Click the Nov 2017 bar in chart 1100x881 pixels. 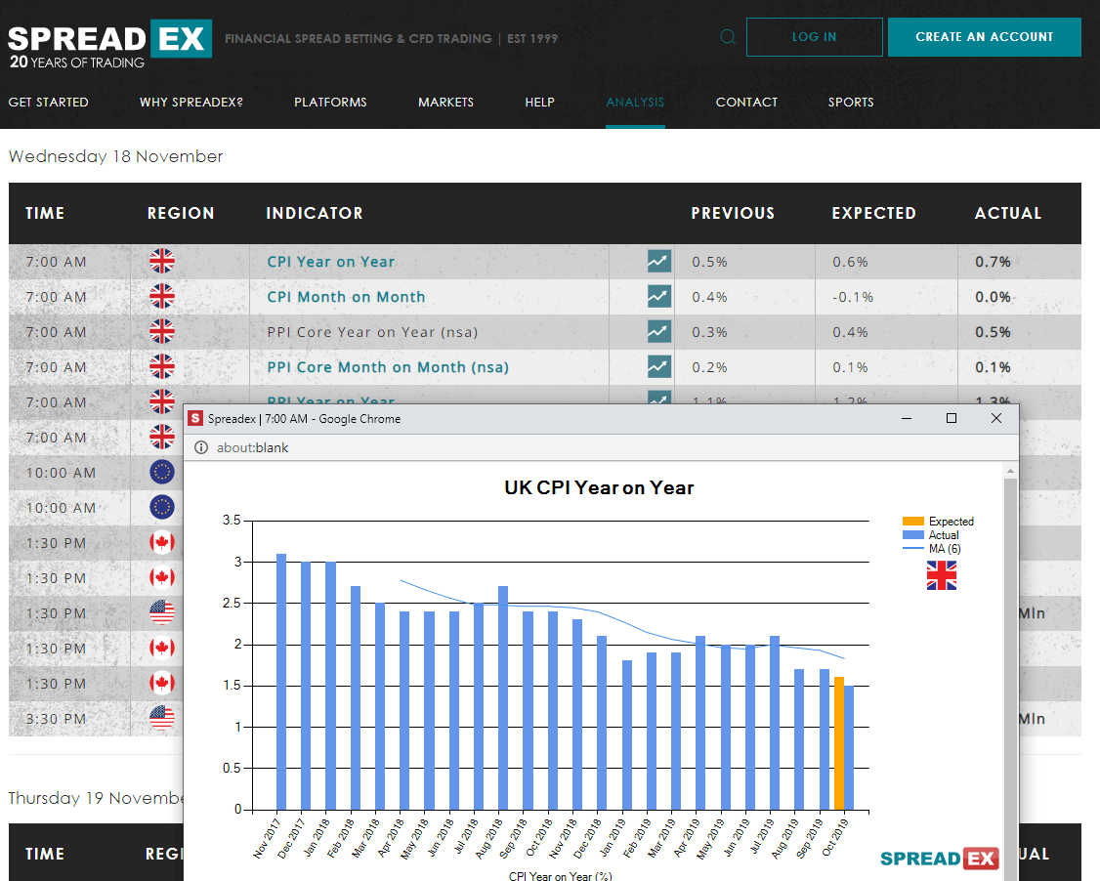281,682
